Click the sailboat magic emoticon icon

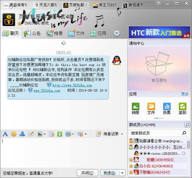tap(22, 134)
